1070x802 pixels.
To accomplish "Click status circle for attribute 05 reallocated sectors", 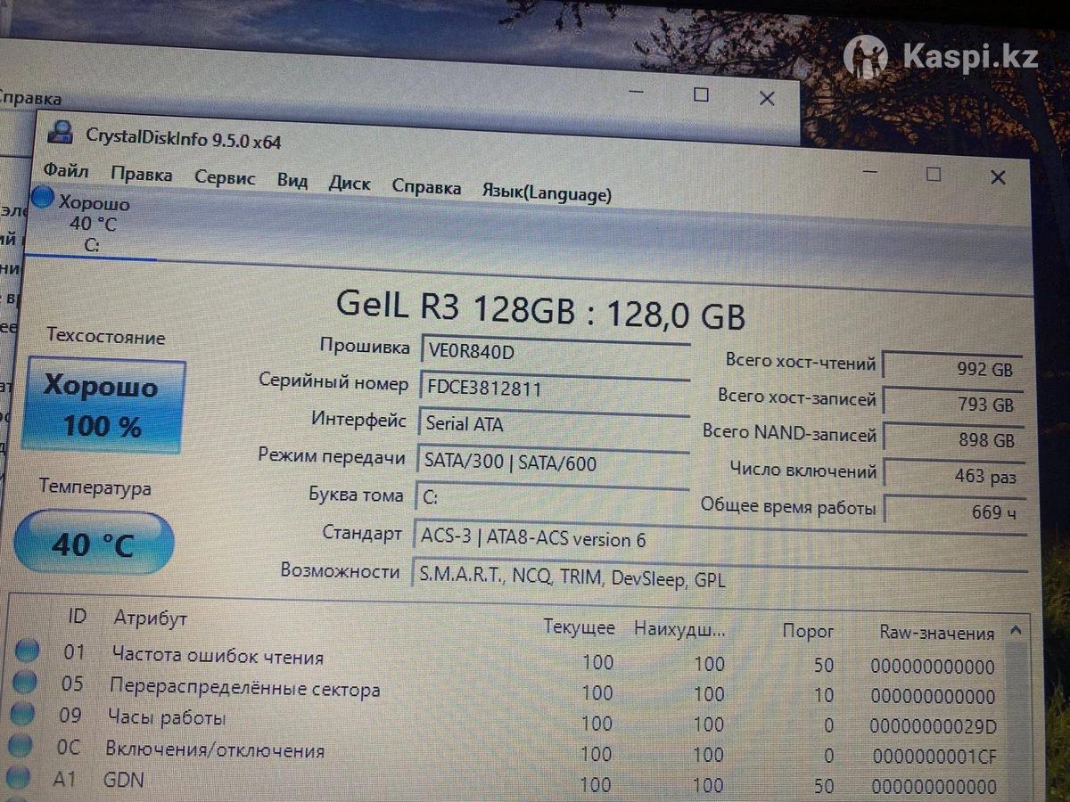I will pyautogui.click(x=26, y=683).
